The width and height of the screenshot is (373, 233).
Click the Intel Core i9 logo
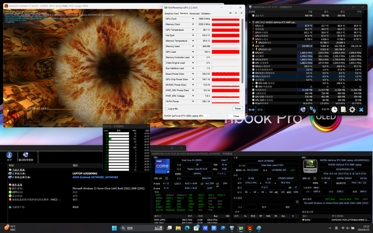162,166
